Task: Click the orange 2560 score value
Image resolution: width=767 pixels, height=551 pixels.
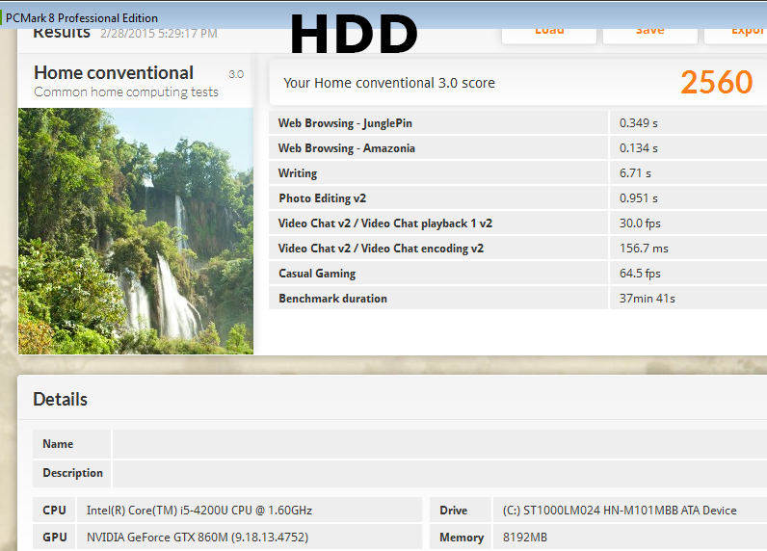Action: [x=716, y=83]
